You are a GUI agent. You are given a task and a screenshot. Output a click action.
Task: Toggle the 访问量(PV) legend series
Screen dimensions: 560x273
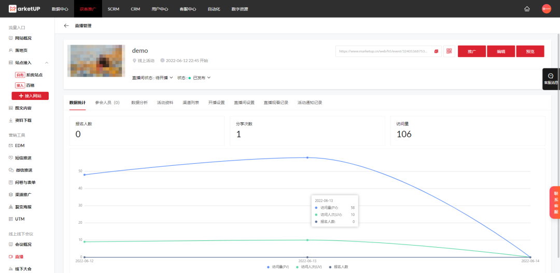(278, 267)
